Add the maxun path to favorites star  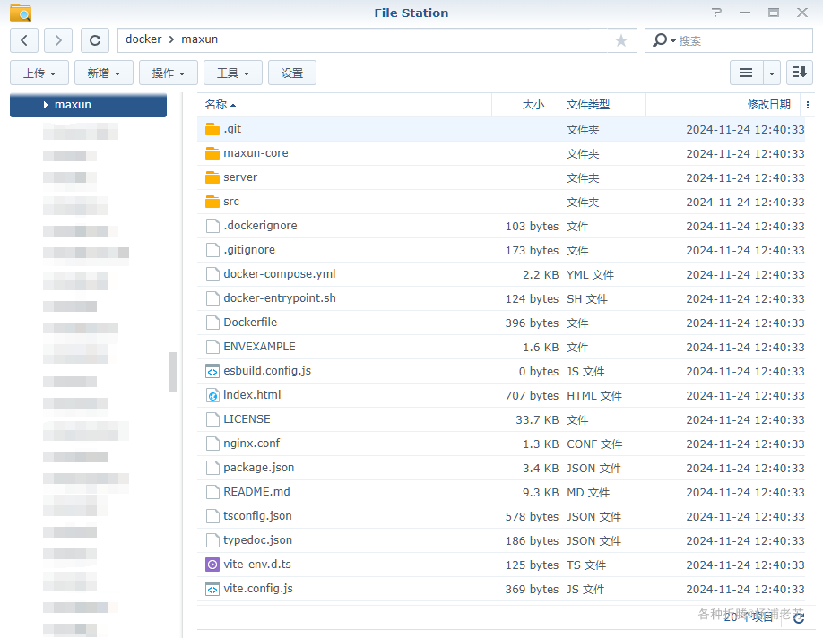coord(621,40)
